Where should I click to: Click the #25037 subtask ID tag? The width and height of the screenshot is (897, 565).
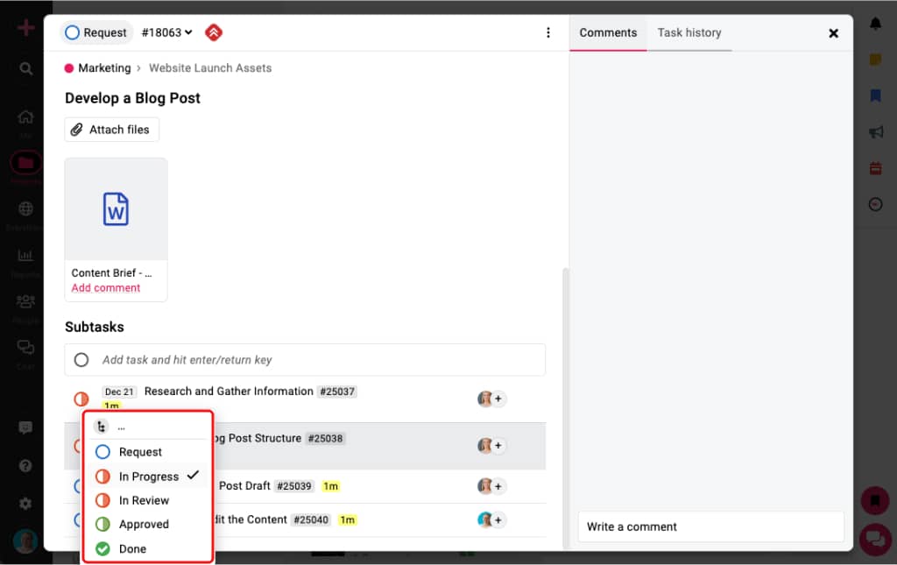[337, 392]
